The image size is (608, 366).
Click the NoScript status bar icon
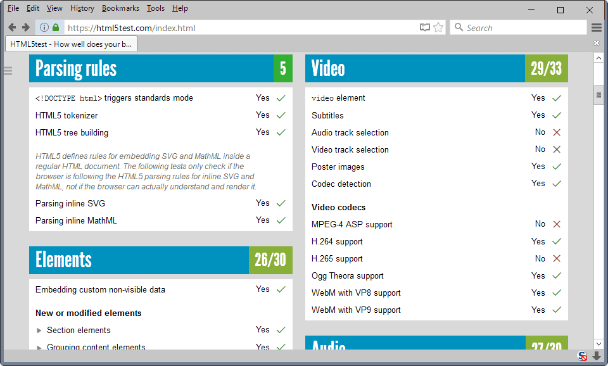582,356
